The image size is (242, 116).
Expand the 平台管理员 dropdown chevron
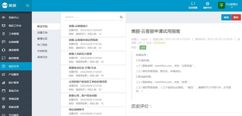pos(232,7)
